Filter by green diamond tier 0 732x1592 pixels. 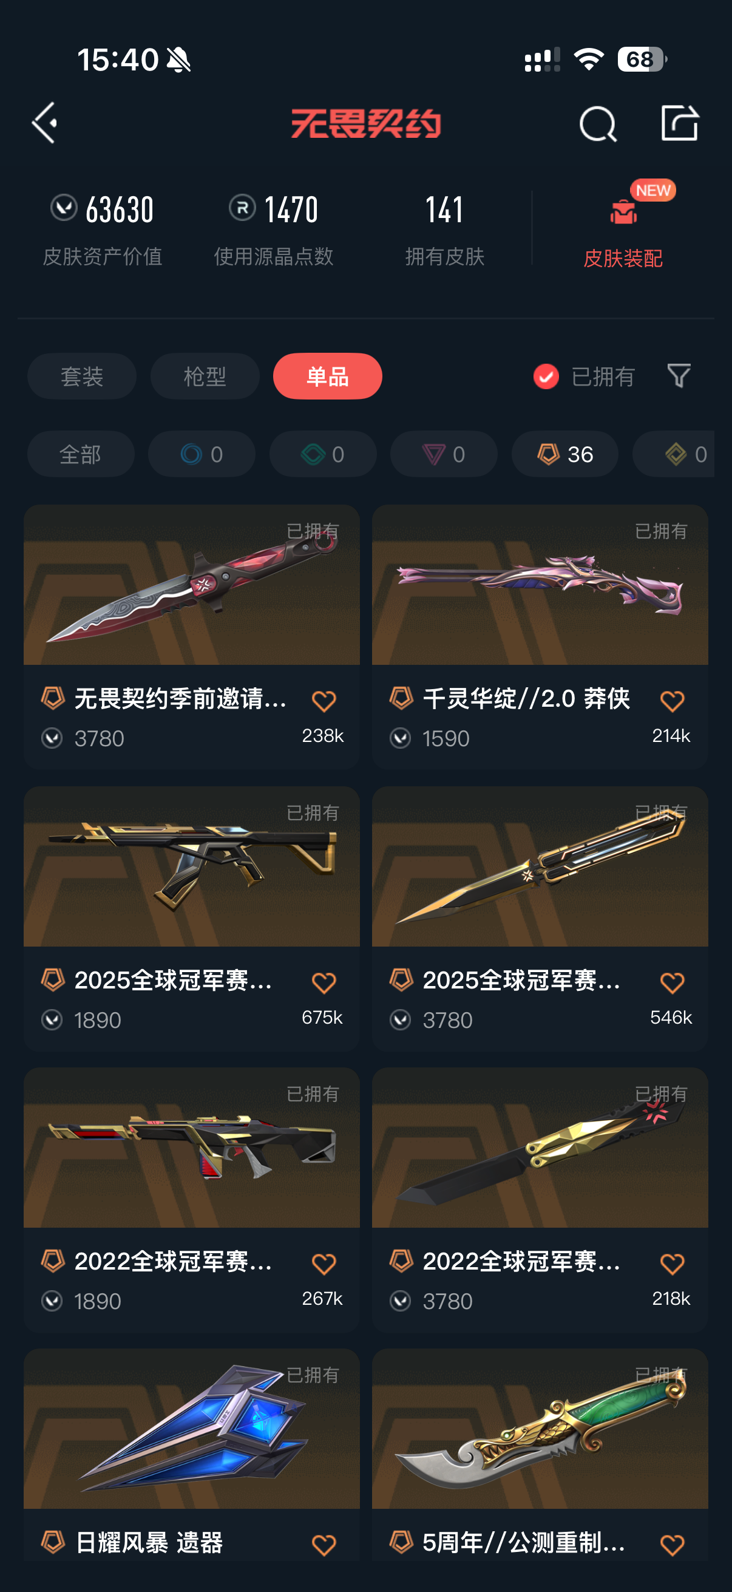point(322,454)
